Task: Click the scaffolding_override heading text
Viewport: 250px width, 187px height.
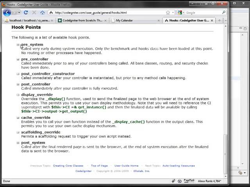Action: coord(41,132)
